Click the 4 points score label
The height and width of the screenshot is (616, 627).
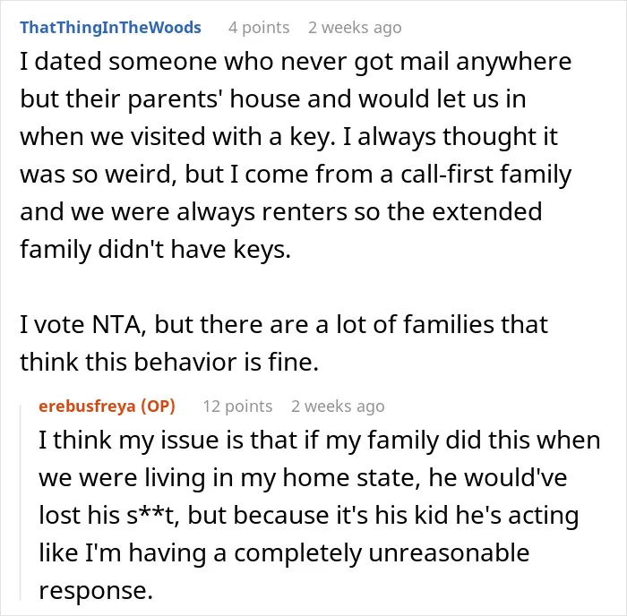coord(259,28)
